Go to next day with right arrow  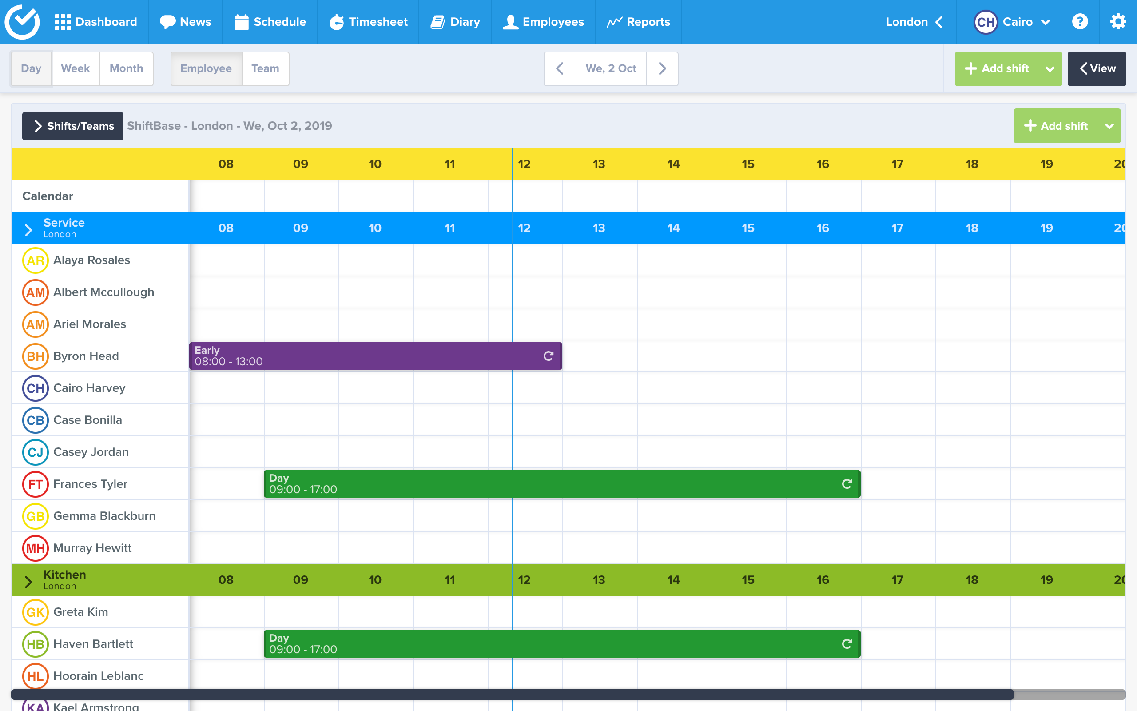tap(662, 68)
